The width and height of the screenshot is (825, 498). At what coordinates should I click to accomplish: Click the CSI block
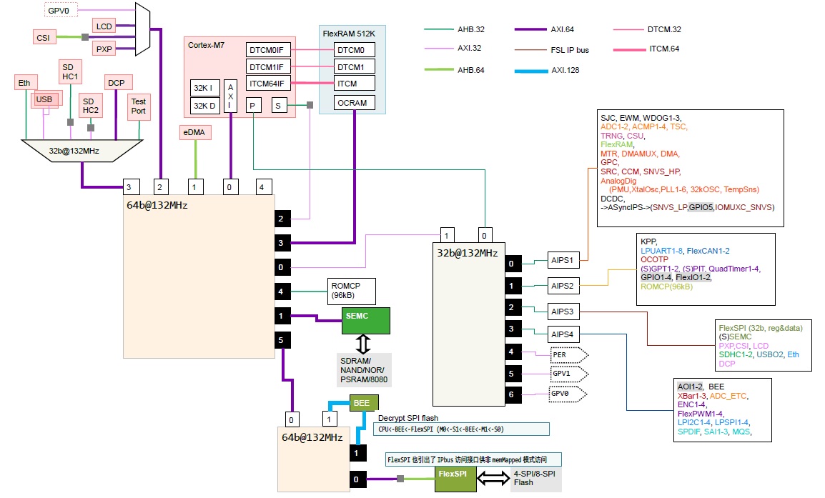tap(44, 37)
